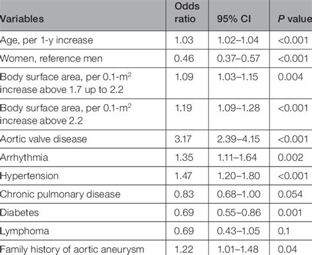Select Hypertension odds ratio 1.47
The width and height of the screenshot is (312, 255).
(184, 176)
